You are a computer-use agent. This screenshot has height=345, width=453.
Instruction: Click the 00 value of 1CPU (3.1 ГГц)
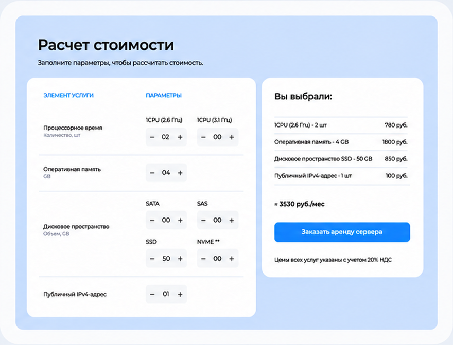[x=217, y=137]
